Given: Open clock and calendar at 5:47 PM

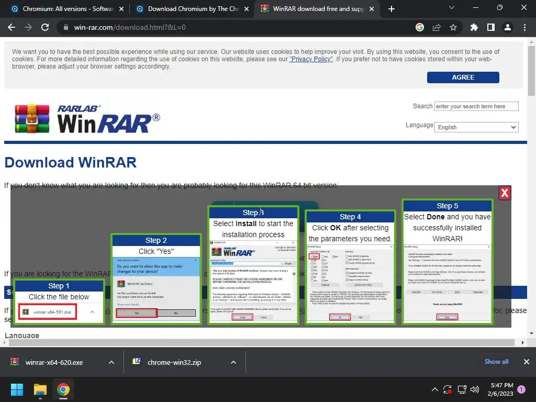Looking at the screenshot, I should coord(500,389).
